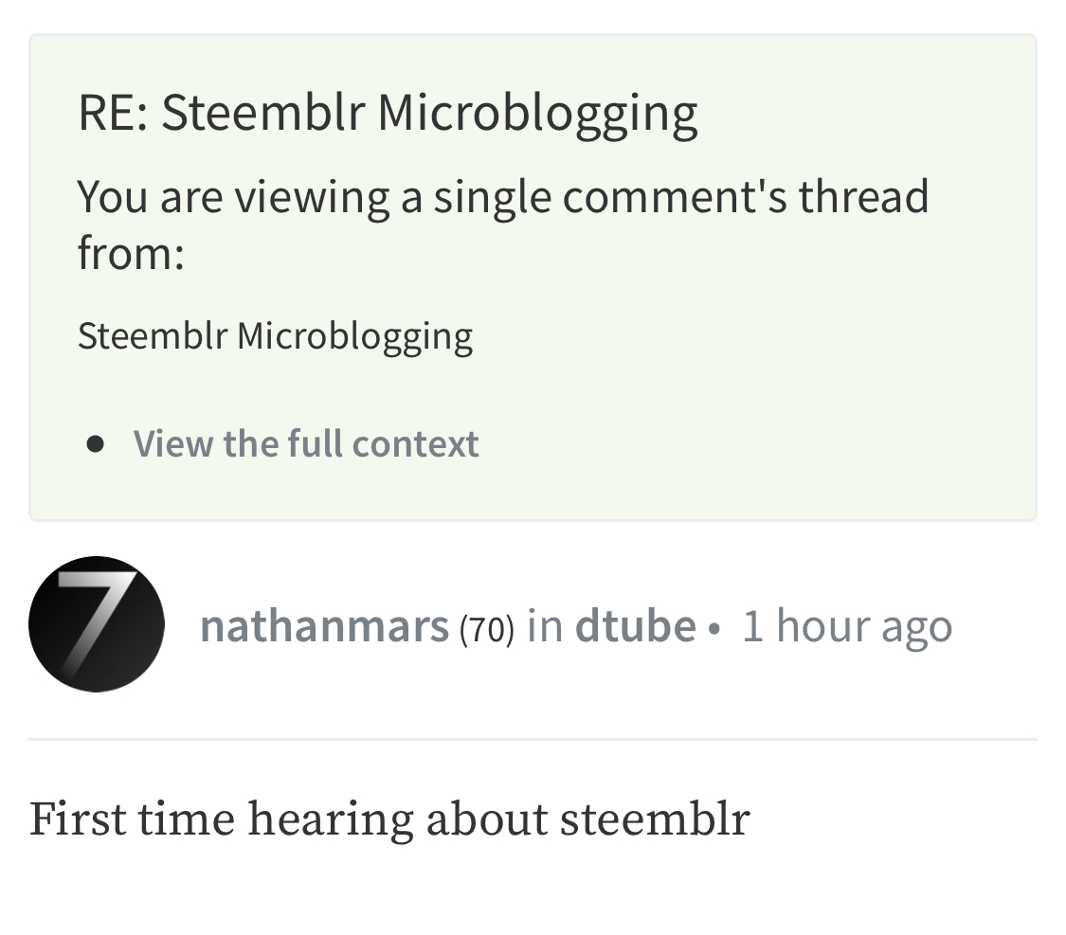
Task: Click the word 'context' in full context link
Action: [415, 443]
